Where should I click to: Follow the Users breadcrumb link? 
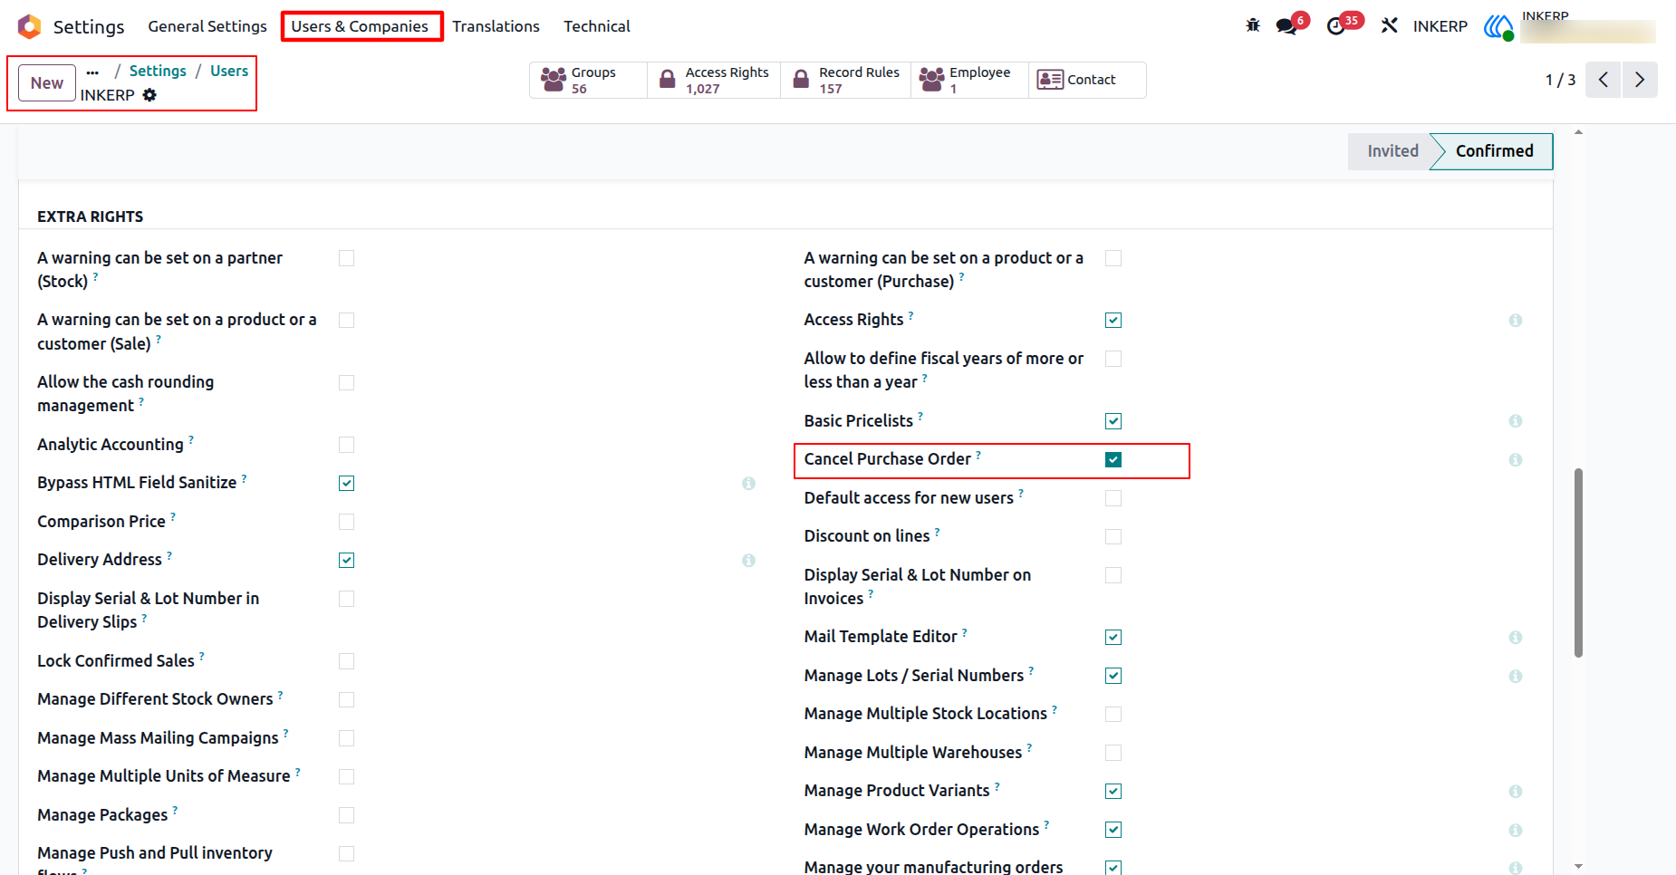coord(229,71)
